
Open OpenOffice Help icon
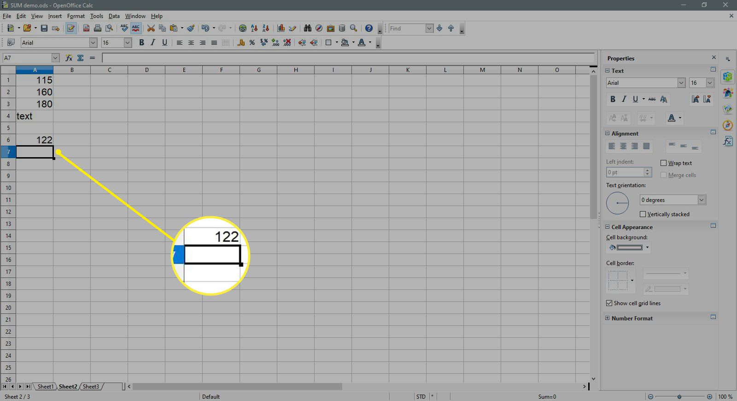(x=369, y=29)
